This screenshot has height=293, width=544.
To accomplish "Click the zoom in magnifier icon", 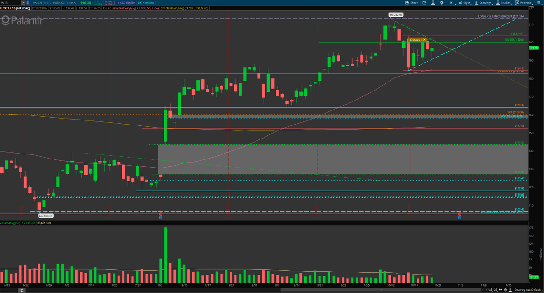I will 495,289.
